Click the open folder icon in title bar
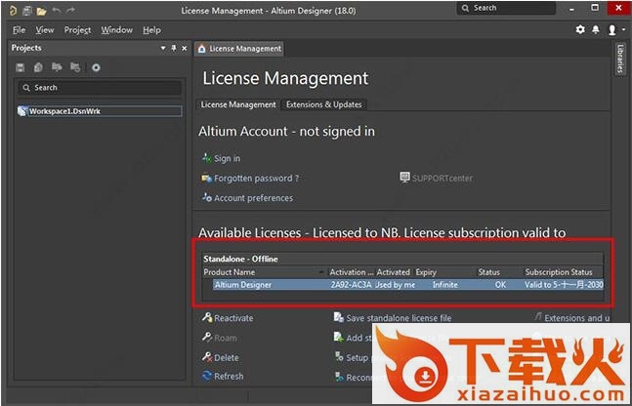This screenshot has height=406, width=632. tap(41, 10)
